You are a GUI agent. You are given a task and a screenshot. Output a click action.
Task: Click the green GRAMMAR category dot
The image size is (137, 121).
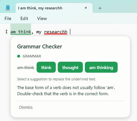[19, 56]
